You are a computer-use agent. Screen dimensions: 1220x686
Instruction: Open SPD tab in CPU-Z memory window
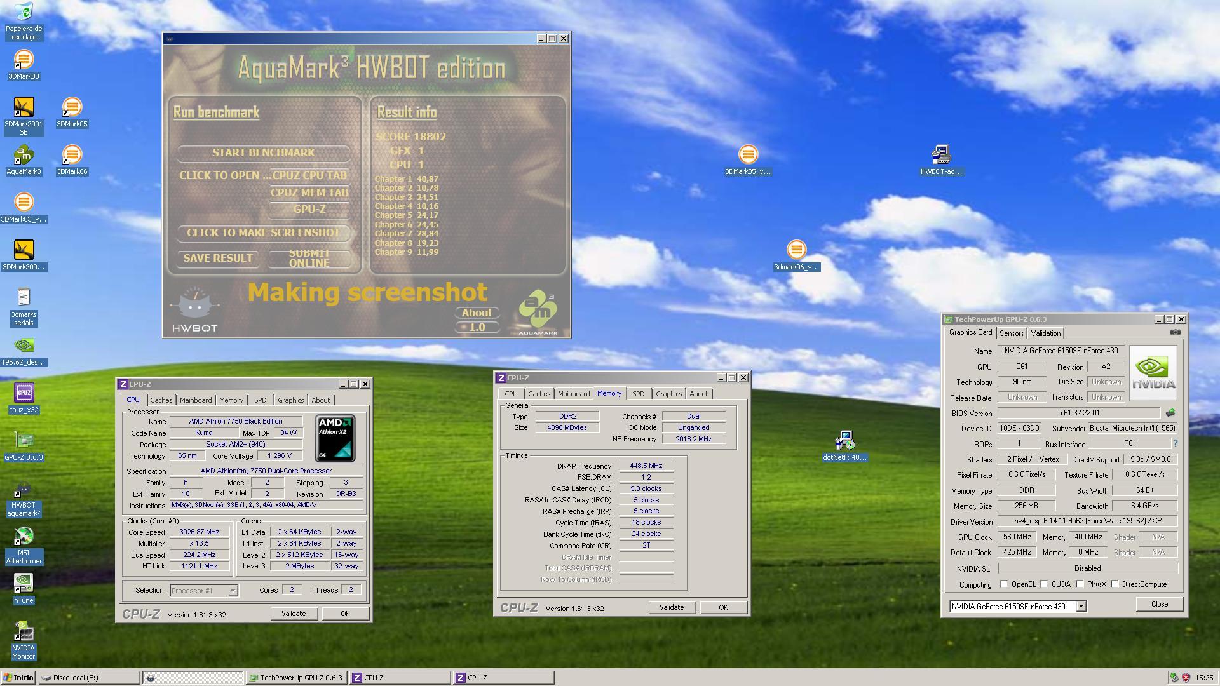(x=638, y=394)
